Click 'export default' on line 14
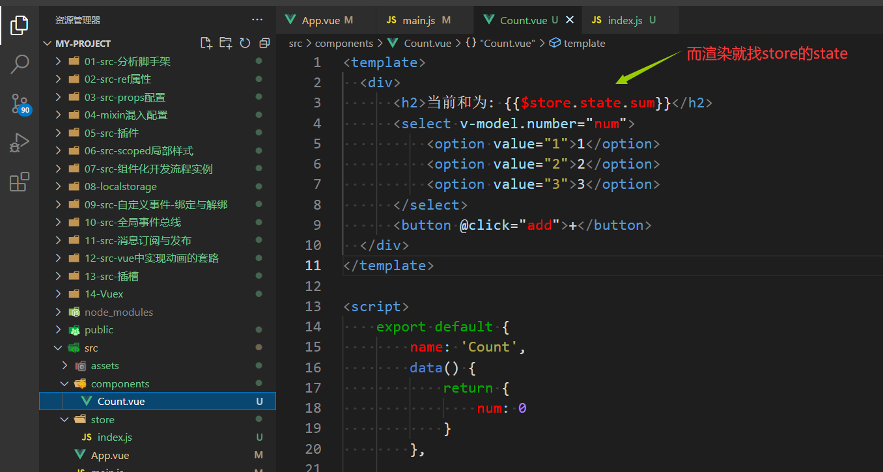Image resolution: width=883 pixels, height=472 pixels. tap(434, 326)
